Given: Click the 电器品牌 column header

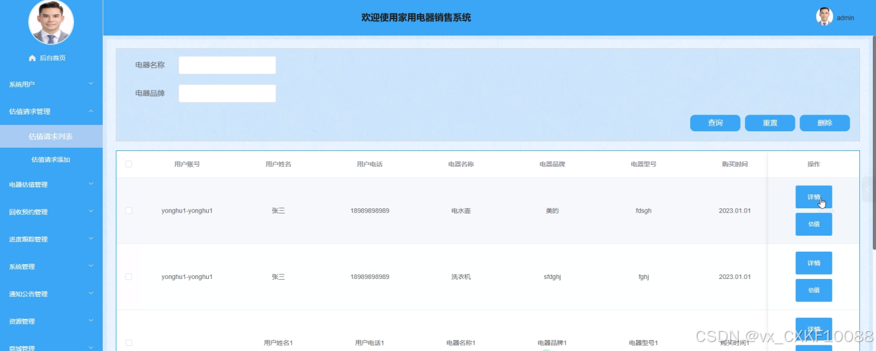Looking at the screenshot, I should pyautogui.click(x=552, y=164).
